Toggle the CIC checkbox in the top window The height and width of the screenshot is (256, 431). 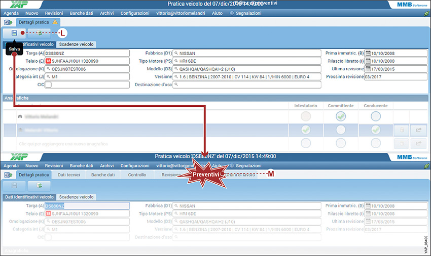[x=48, y=84]
